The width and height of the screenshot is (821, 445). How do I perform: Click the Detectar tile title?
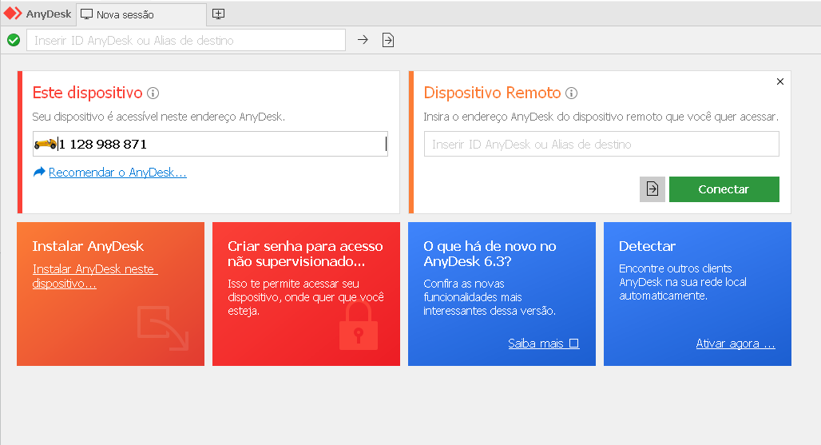647,246
